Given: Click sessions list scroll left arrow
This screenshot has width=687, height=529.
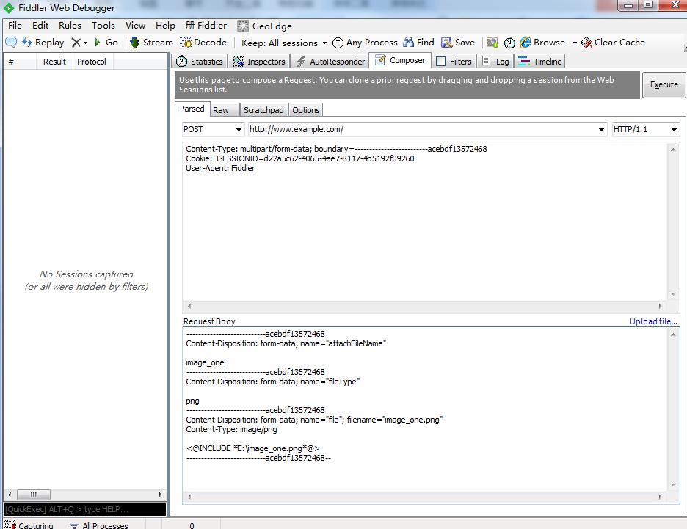Looking at the screenshot, I should 10,495.
